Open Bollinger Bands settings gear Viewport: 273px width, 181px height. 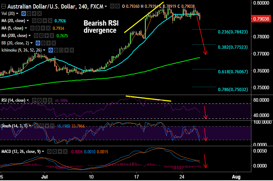[x=43, y=43]
